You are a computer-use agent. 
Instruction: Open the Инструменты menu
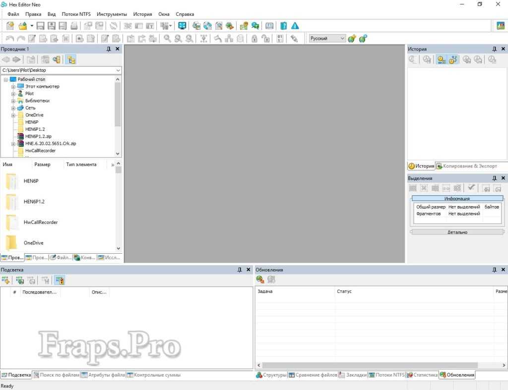tap(112, 14)
